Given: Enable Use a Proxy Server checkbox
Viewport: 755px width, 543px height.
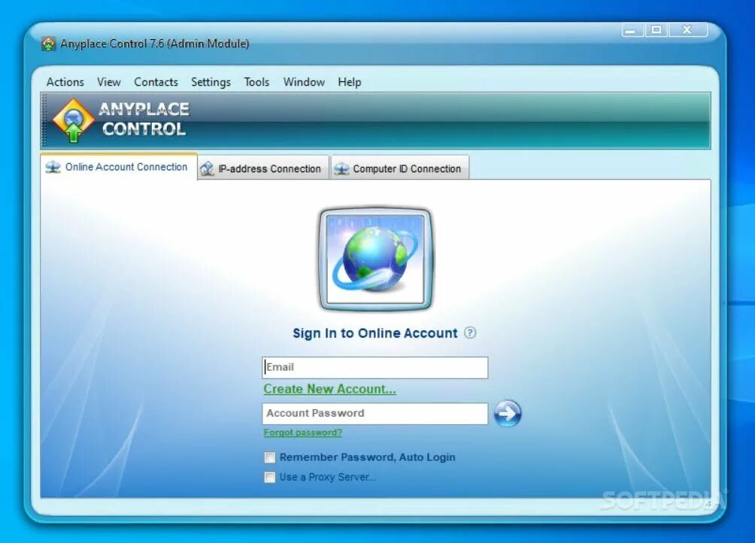Looking at the screenshot, I should point(270,477).
